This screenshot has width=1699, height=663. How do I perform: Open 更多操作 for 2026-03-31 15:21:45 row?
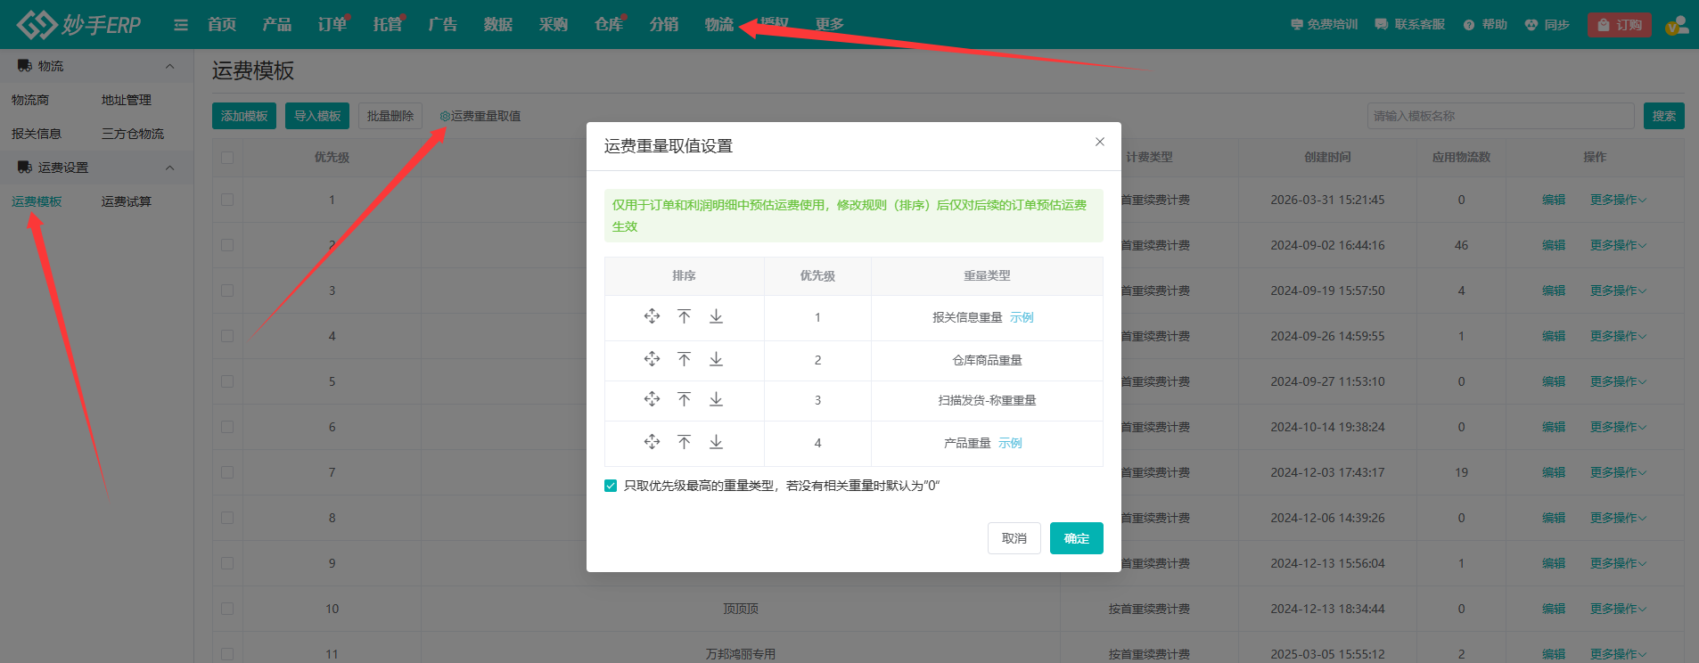[x=1618, y=200]
